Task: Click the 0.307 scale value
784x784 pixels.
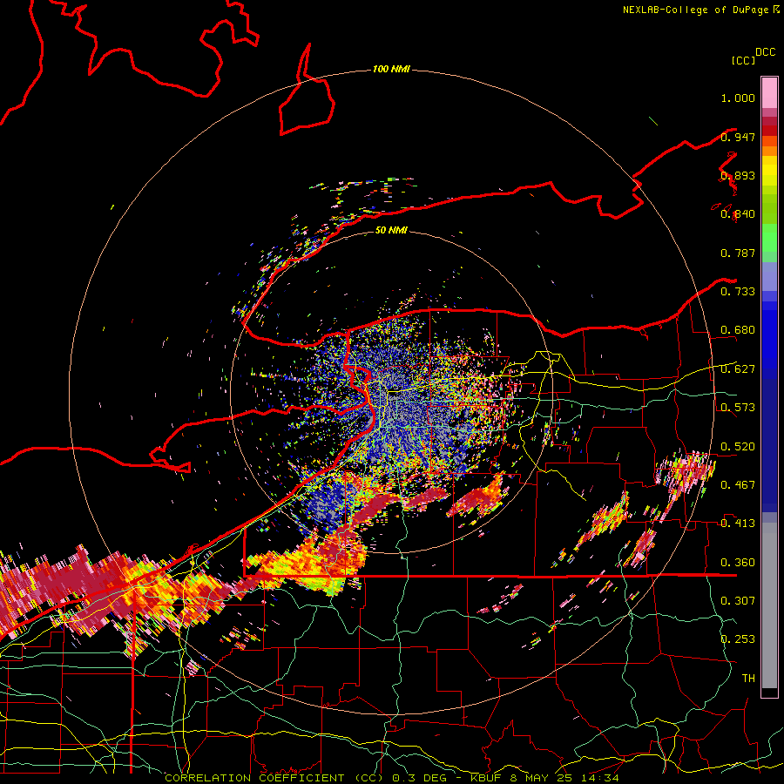Action: 738,600
